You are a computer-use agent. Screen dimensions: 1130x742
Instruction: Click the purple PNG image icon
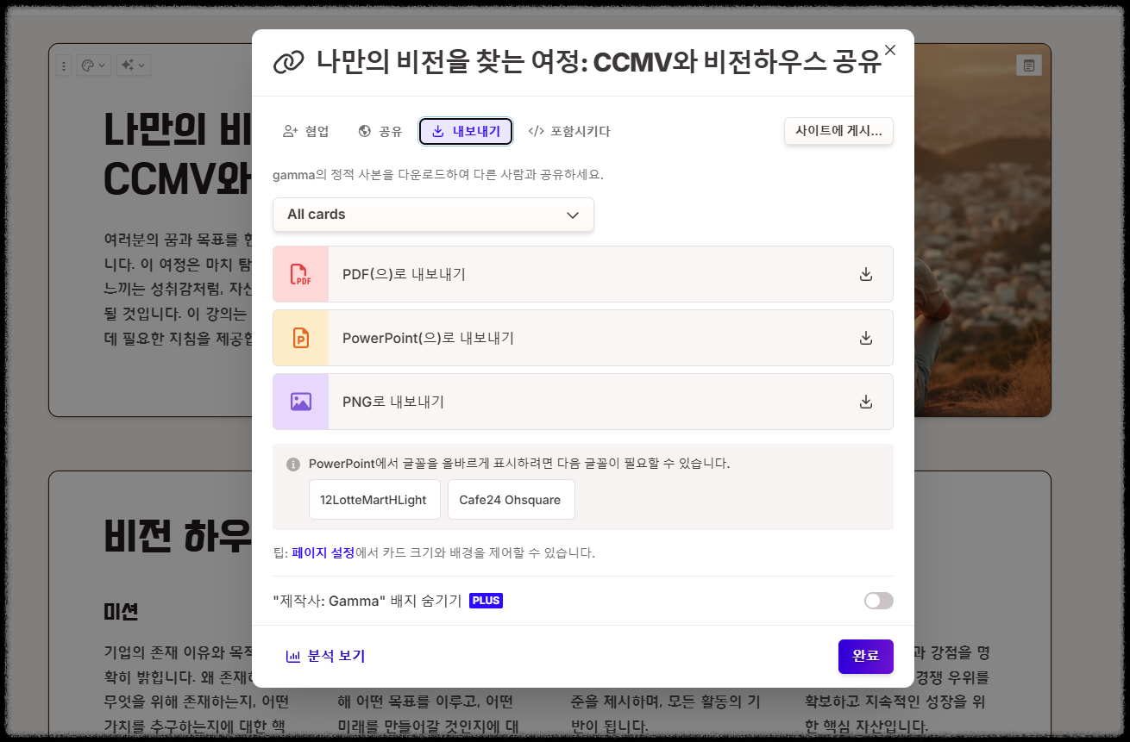point(300,401)
